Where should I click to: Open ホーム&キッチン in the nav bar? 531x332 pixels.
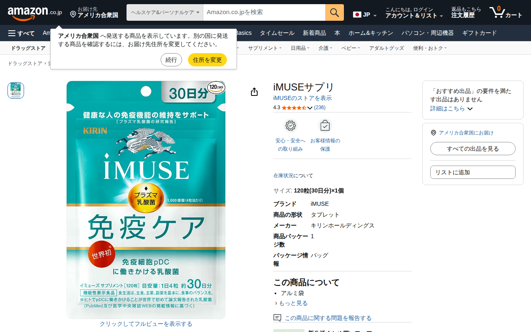point(371,33)
